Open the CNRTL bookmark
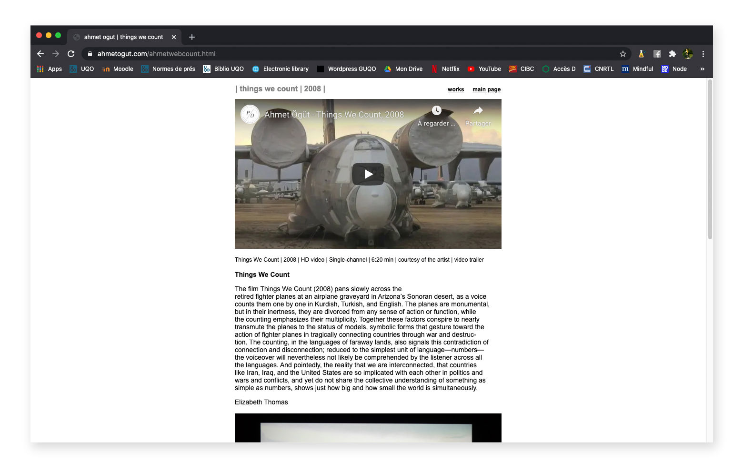The image size is (743, 471). (599, 69)
